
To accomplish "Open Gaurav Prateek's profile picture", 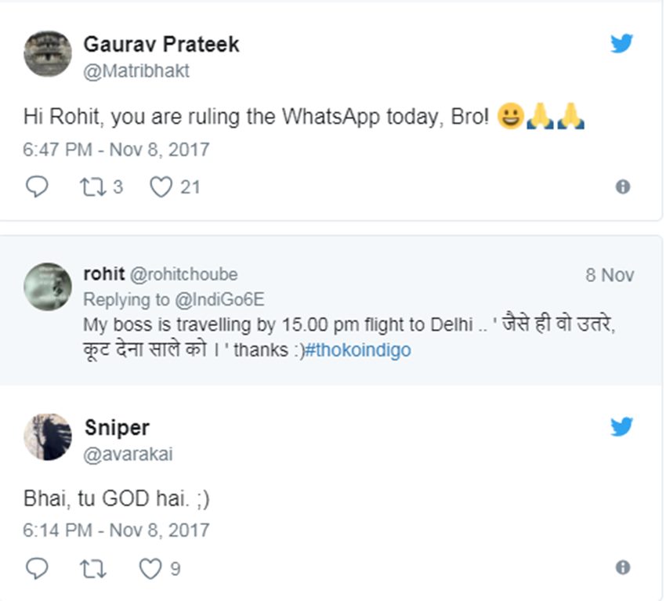I will (48, 54).
